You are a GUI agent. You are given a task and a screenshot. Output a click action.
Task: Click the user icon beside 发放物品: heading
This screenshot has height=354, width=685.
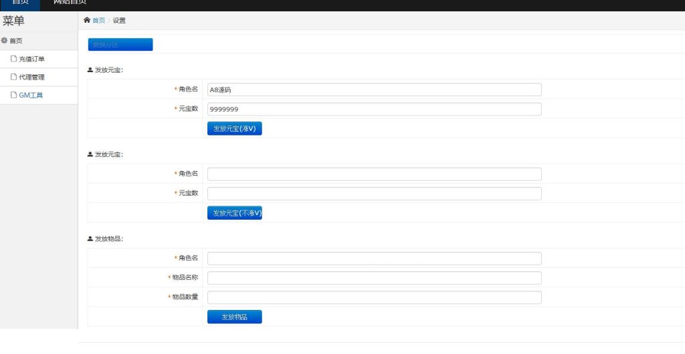coord(90,238)
